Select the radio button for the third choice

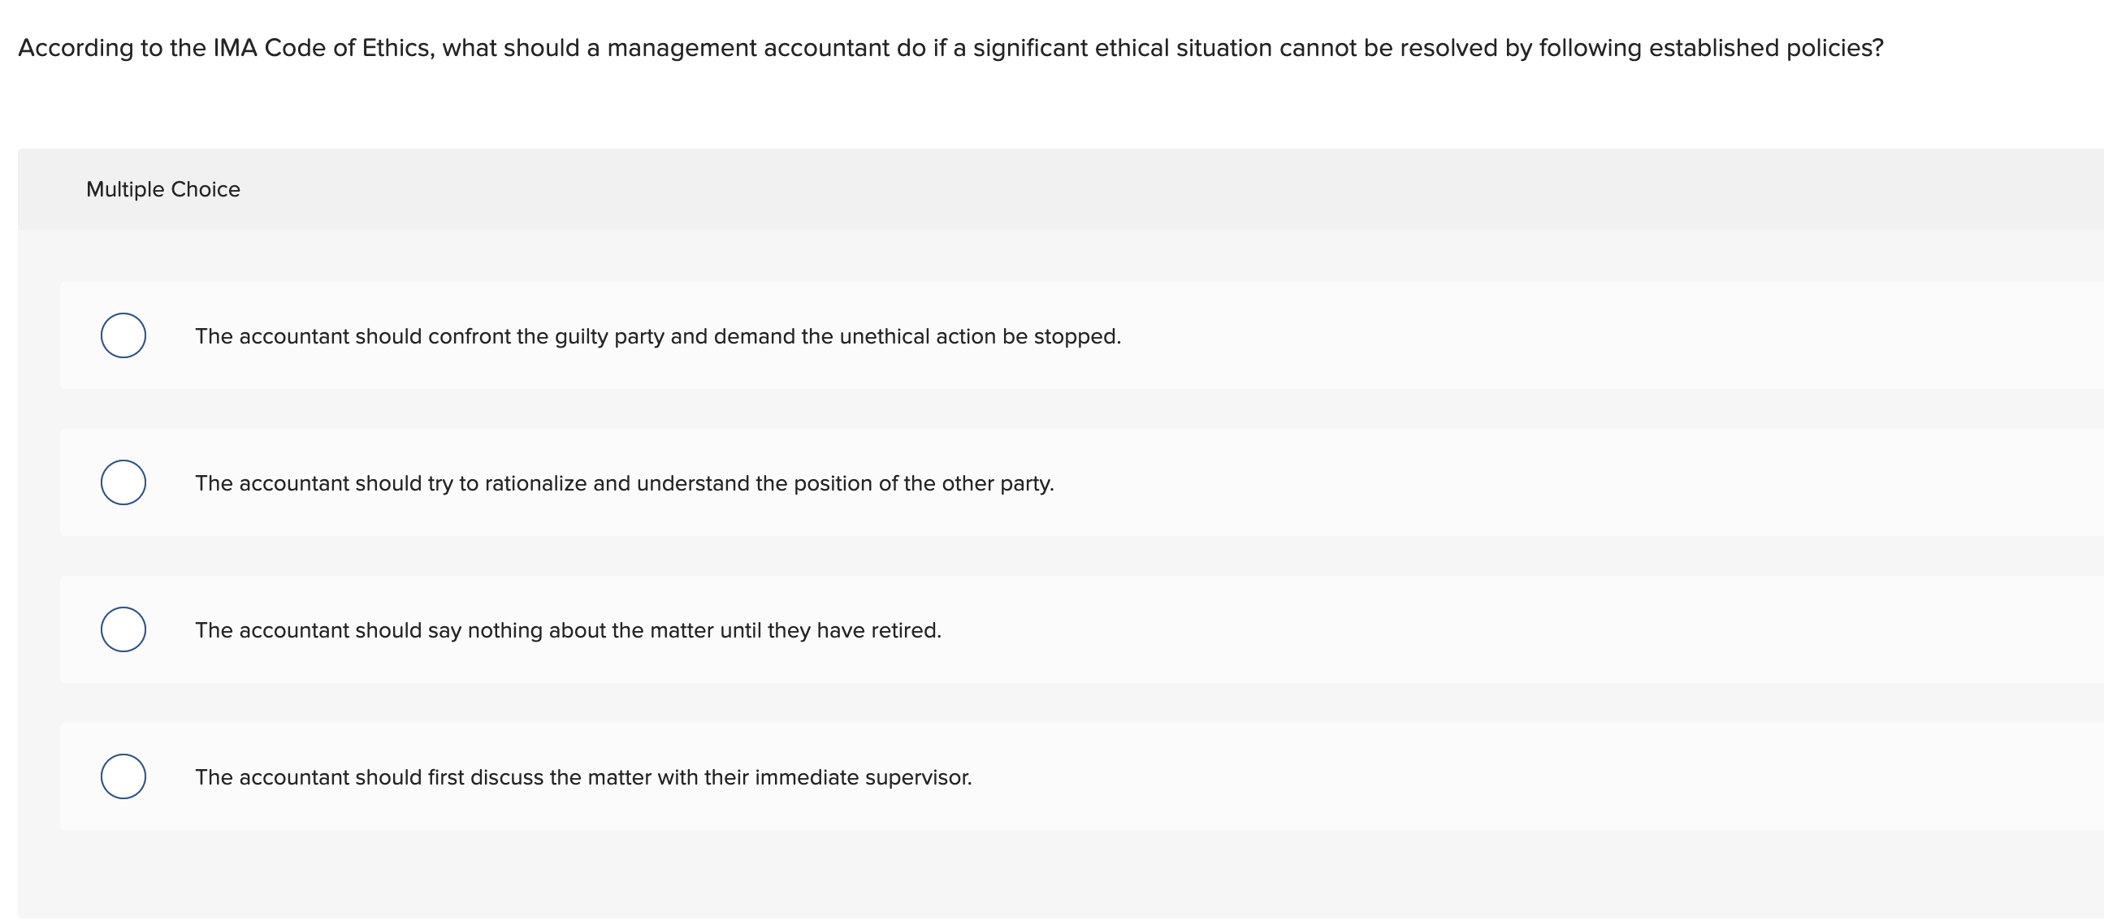point(123,629)
